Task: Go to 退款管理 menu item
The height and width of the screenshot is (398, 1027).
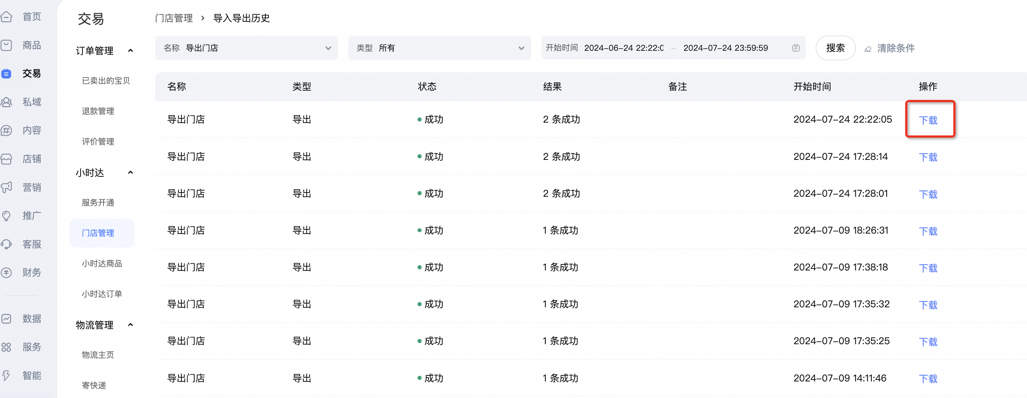Action: 98,111
